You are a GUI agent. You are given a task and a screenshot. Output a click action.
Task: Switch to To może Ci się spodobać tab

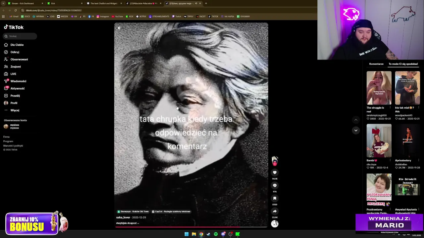click(403, 64)
